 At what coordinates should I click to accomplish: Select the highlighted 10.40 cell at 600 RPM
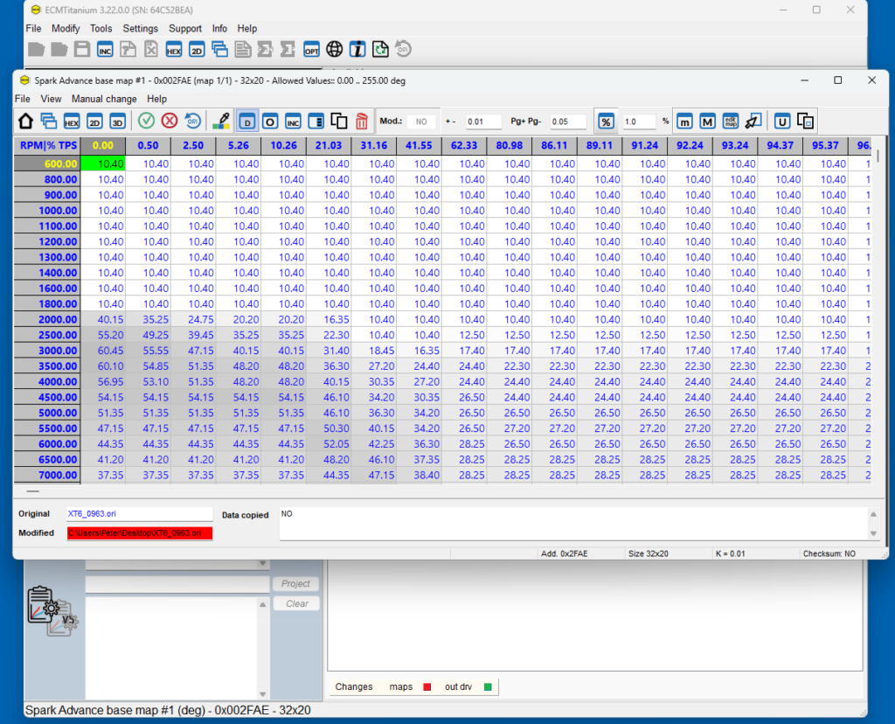point(103,164)
